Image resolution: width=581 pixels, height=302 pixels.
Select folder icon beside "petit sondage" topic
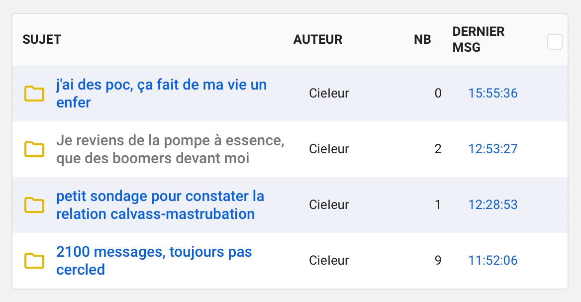tap(34, 205)
